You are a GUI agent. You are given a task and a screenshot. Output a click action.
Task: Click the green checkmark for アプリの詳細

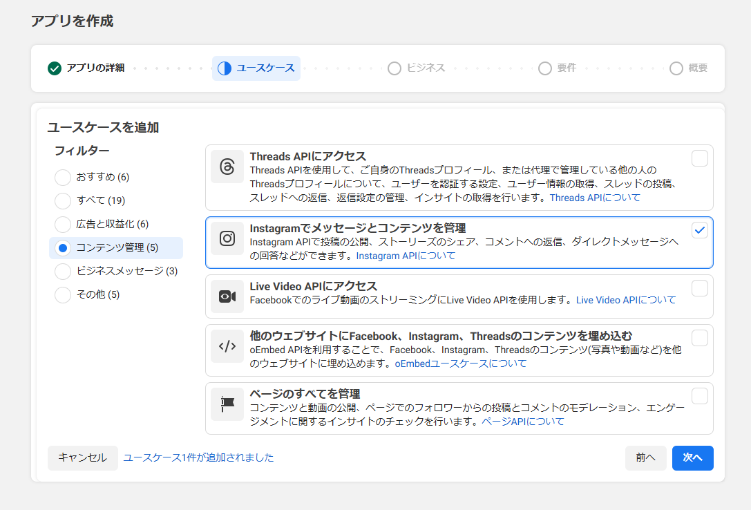pyautogui.click(x=55, y=68)
